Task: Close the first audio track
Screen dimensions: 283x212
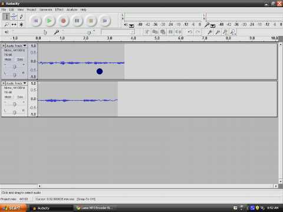Action: pyautogui.click(x=4, y=45)
